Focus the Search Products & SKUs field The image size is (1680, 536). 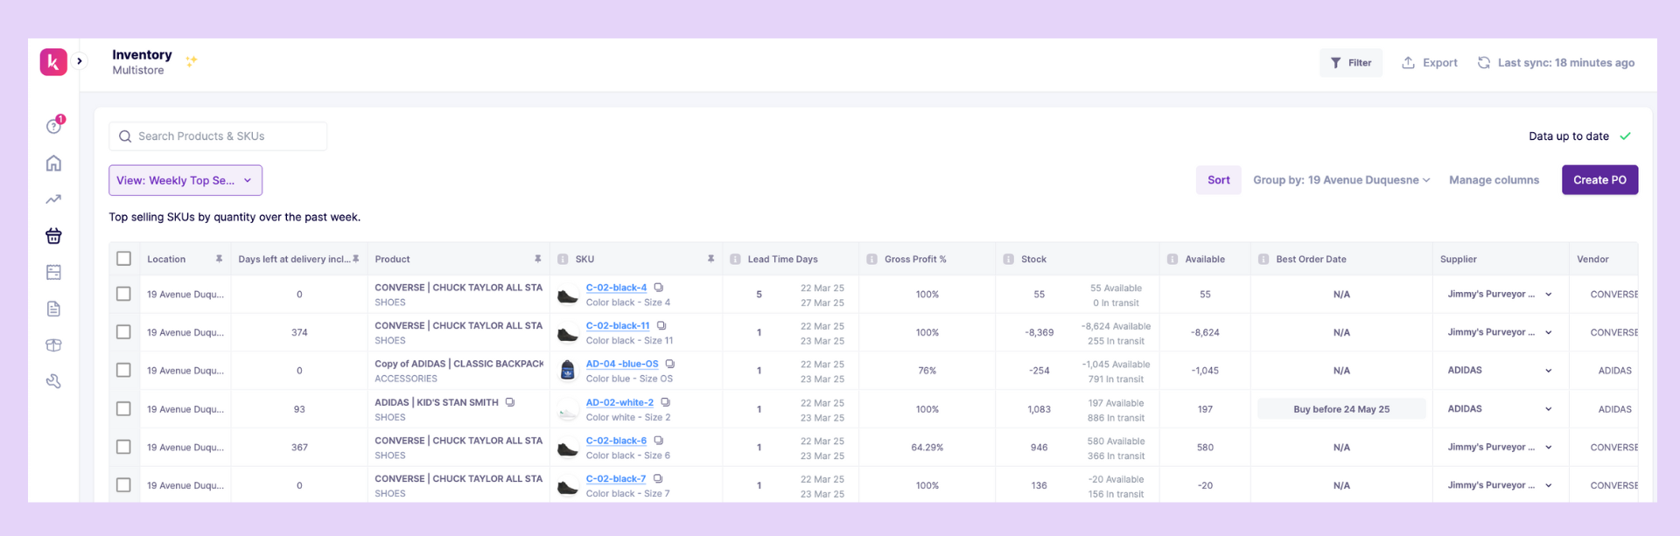[218, 136]
